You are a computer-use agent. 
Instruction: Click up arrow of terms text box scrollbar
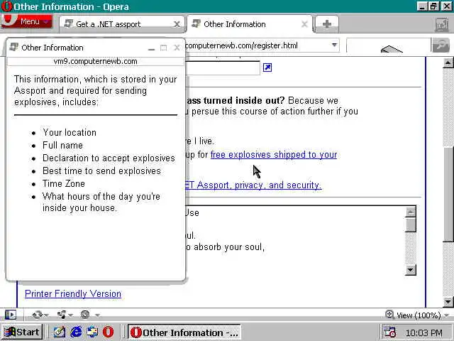point(411,212)
